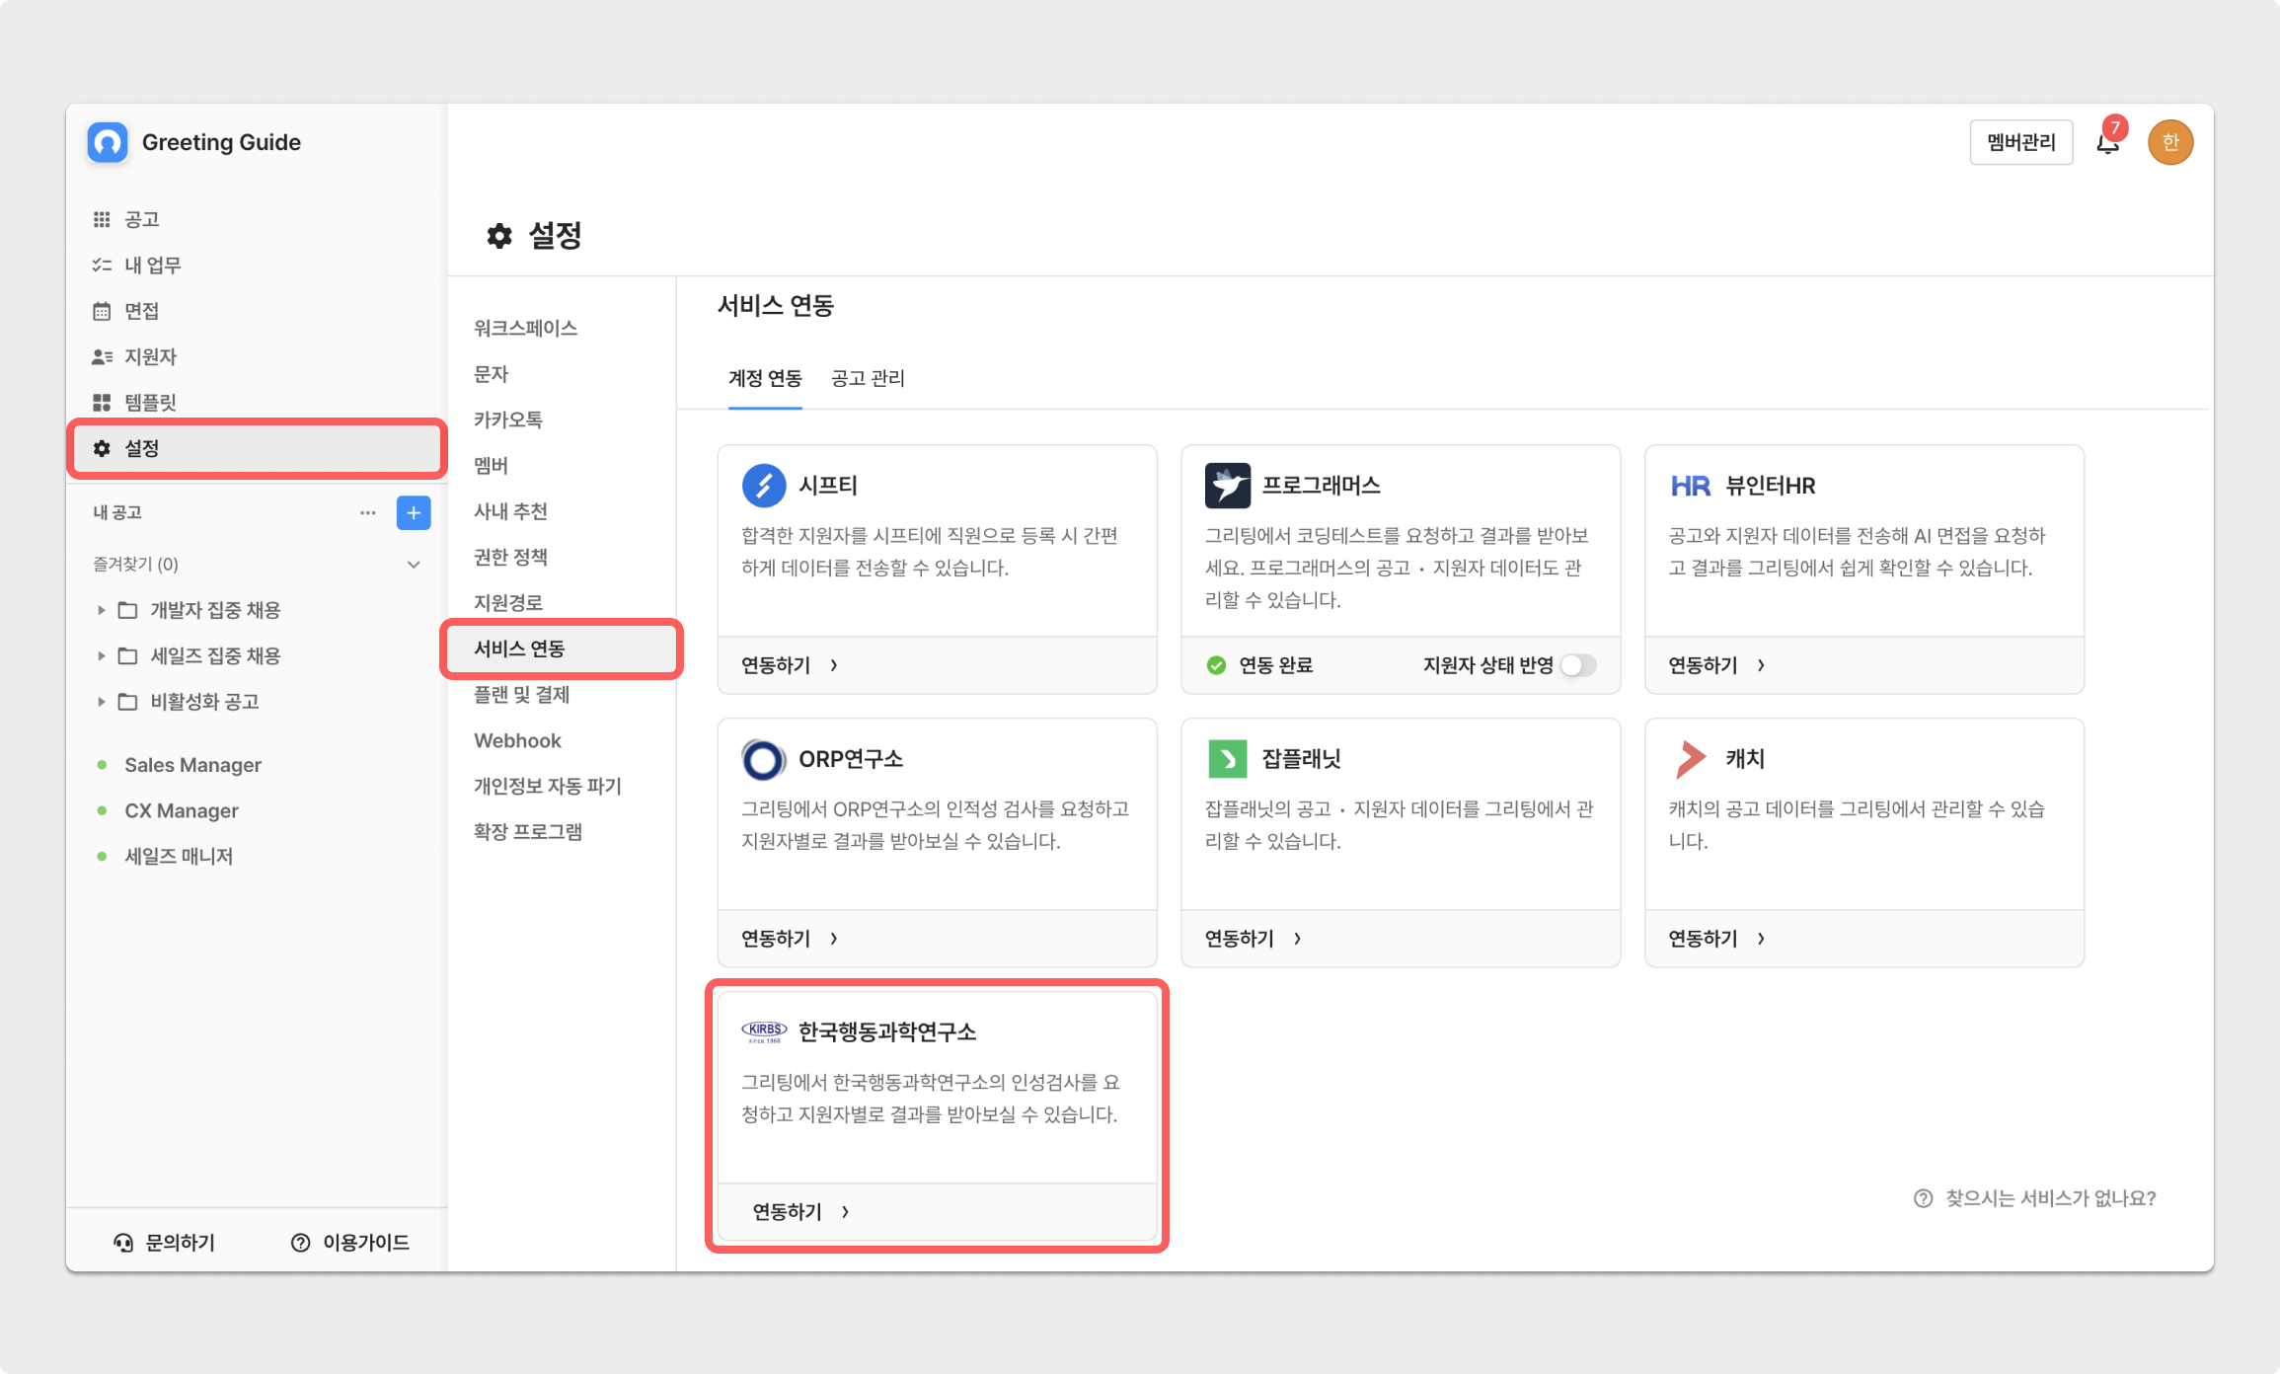This screenshot has height=1374, width=2280.
Task: Click the notification bell icon
Action: [x=2107, y=143]
